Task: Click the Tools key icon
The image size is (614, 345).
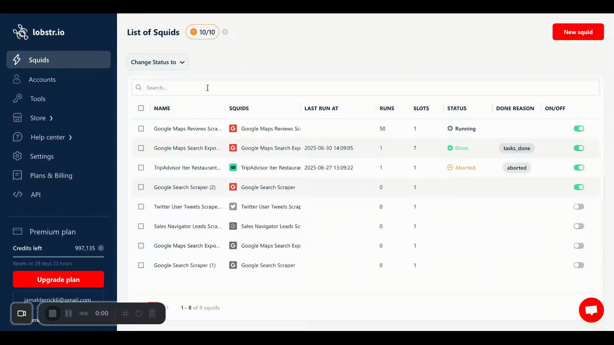Action: click(x=17, y=98)
